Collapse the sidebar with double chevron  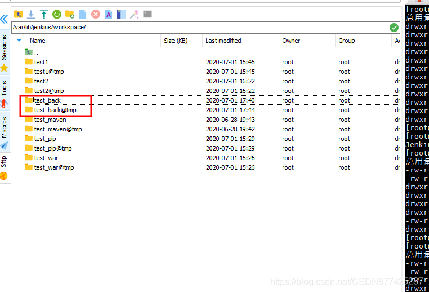coord(4,19)
